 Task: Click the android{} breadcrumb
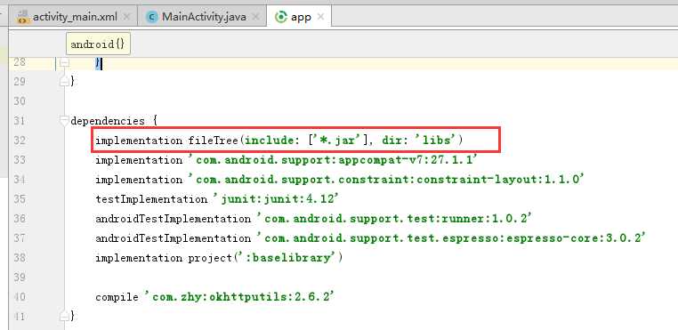coord(98,44)
